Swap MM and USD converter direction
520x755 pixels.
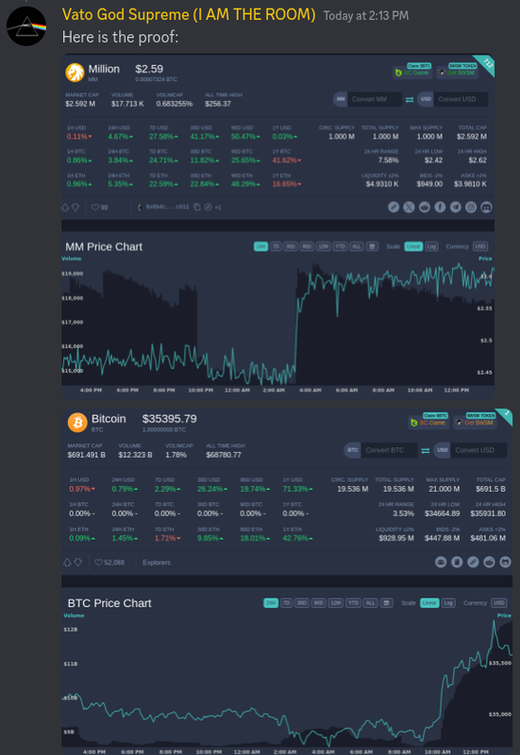410,100
